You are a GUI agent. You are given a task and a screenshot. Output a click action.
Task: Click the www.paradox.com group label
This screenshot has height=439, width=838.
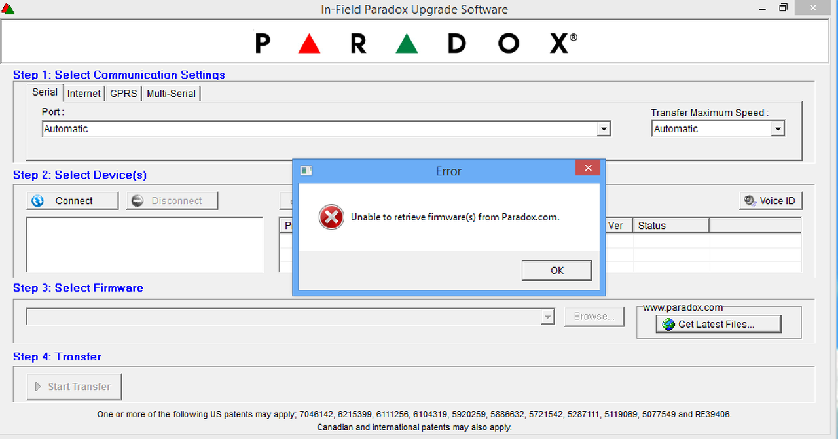pyautogui.click(x=683, y=307)
